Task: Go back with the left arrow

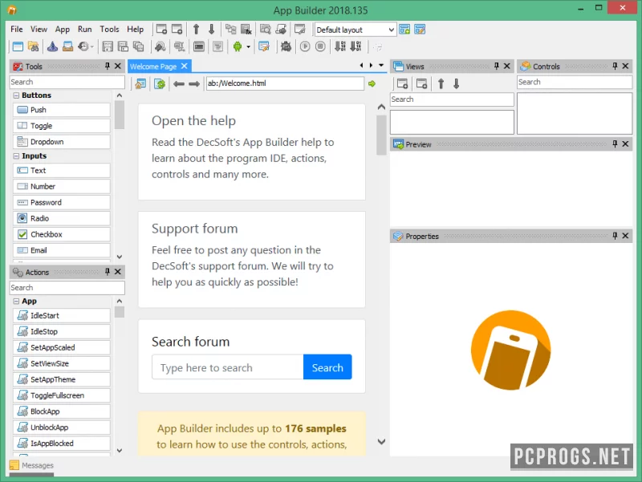Action: (x=178, y=84)
